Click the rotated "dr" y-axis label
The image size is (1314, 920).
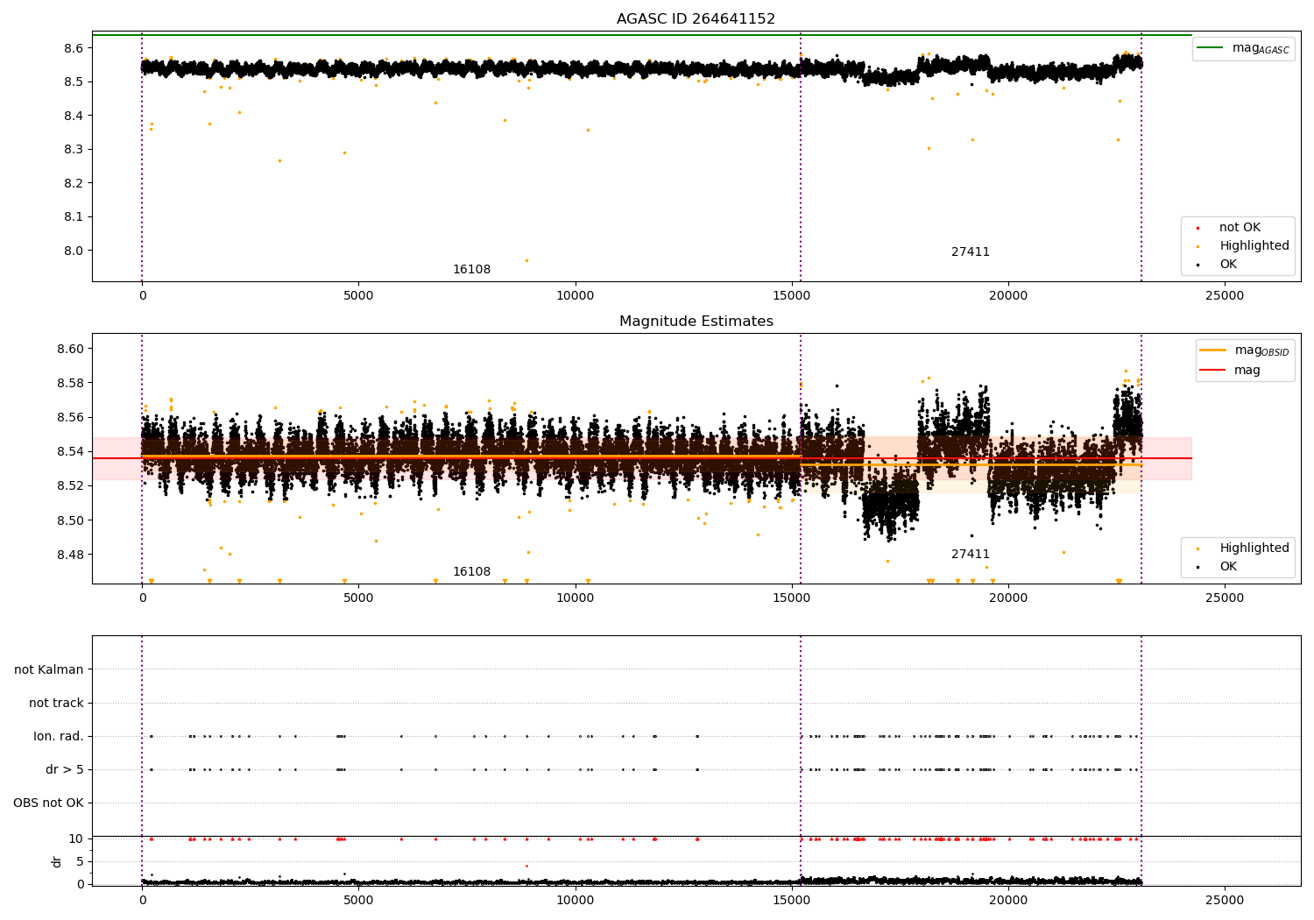[57, 861]
